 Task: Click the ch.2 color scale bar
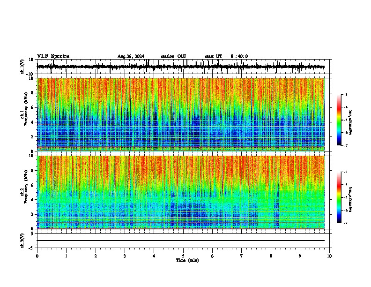pyautogui.click(x=339, y=197)
